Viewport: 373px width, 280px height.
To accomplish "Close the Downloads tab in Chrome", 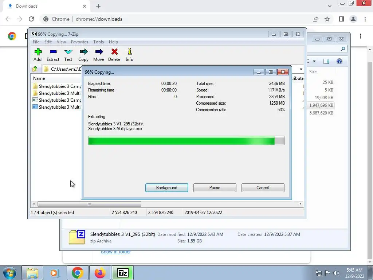I will coord(85,6).
